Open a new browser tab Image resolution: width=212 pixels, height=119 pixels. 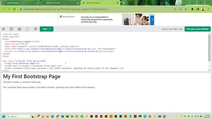click(124, 3)
